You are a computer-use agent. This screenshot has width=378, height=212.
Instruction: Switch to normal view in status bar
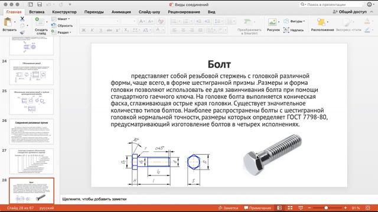279,208
